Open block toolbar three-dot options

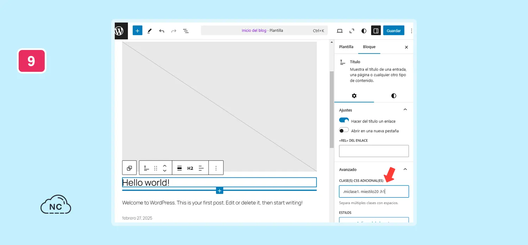point(216,168)
